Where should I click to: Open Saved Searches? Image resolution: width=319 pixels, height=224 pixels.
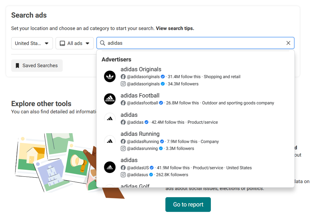coord(37,65)
